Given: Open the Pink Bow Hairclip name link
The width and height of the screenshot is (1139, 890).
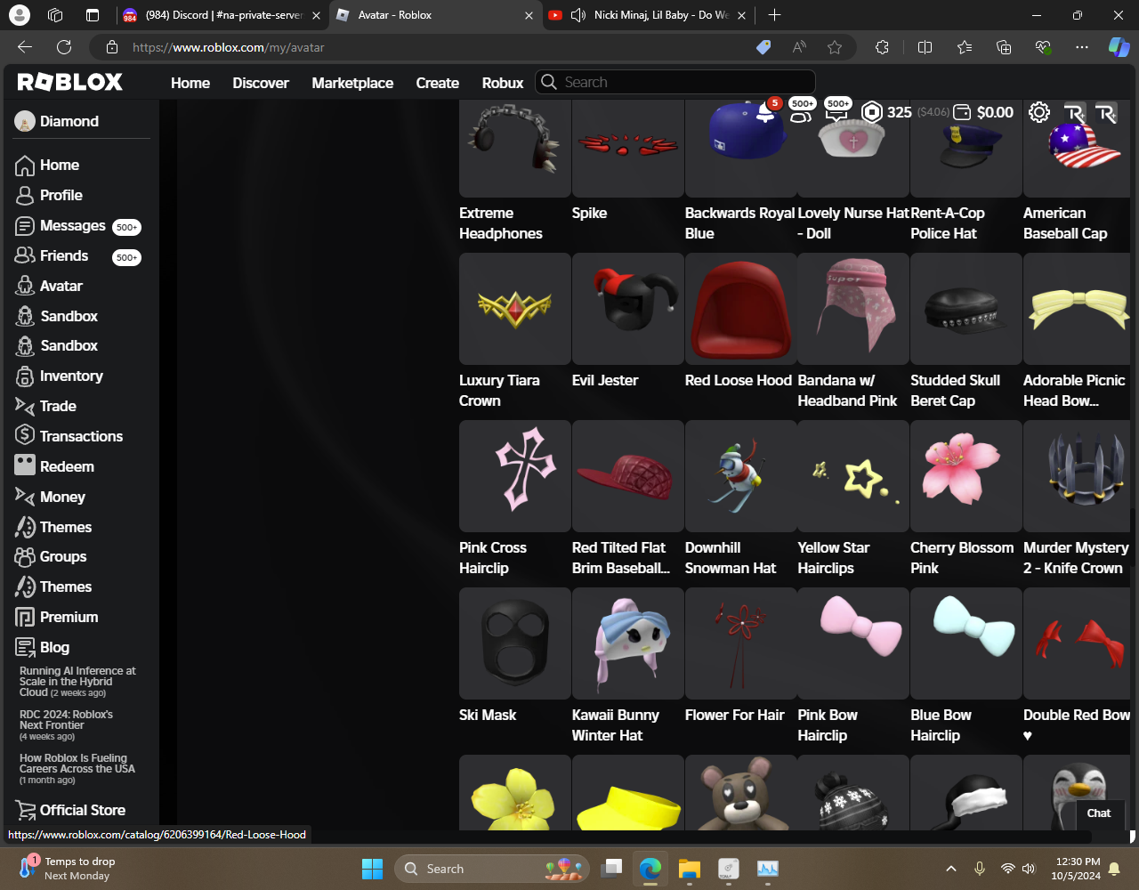Looking at the screenshot, I should (828, 725).
